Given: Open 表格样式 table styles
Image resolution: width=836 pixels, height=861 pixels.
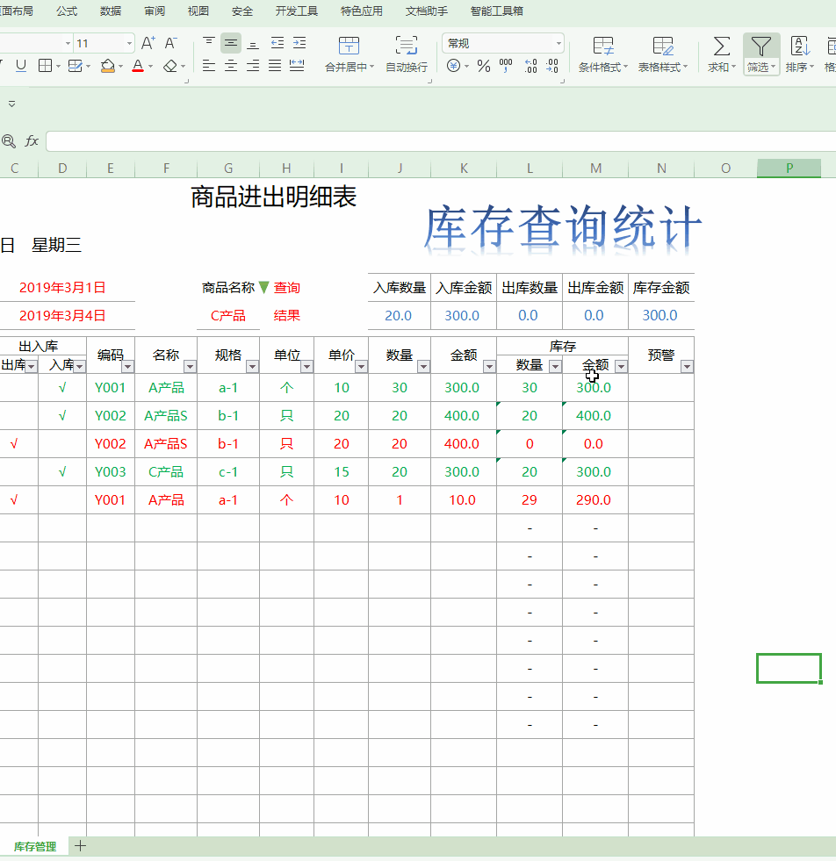Looking at the screenshot, I should (x=662, y=54).
